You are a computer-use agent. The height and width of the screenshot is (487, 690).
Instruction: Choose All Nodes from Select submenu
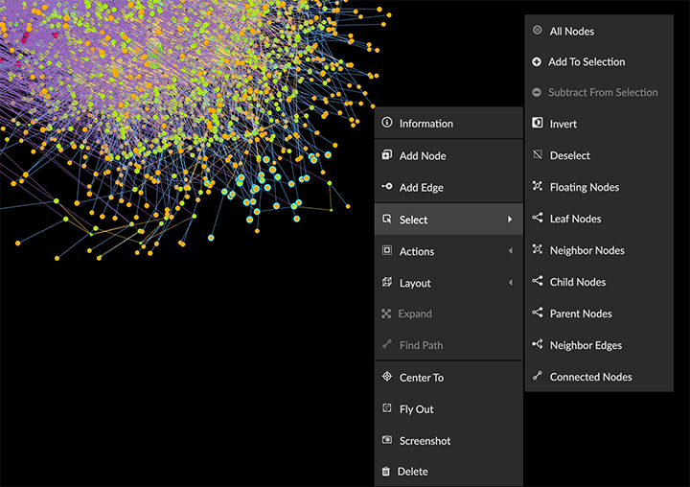click(x=571, y=32)
